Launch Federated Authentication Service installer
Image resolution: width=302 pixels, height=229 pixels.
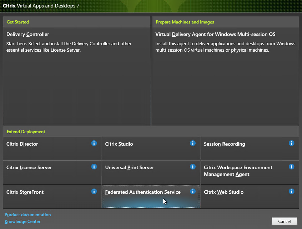click(151, 197)
